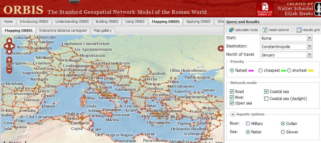Select the shortest priority option

click(289, 70)
